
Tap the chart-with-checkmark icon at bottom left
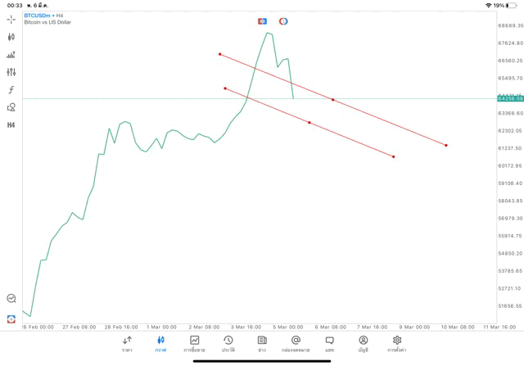point(11,299)
